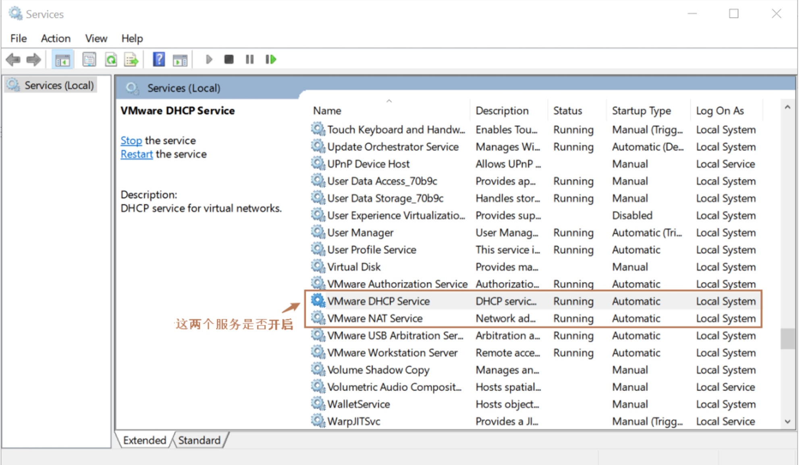The image size is (806, 465).
Task: Click the Restart the service link
Action: coord(137,154)
